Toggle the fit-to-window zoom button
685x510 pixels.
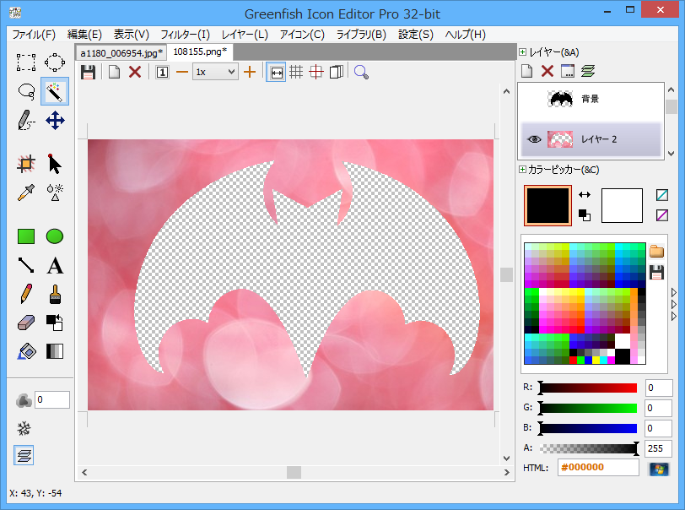click(276, 72)
